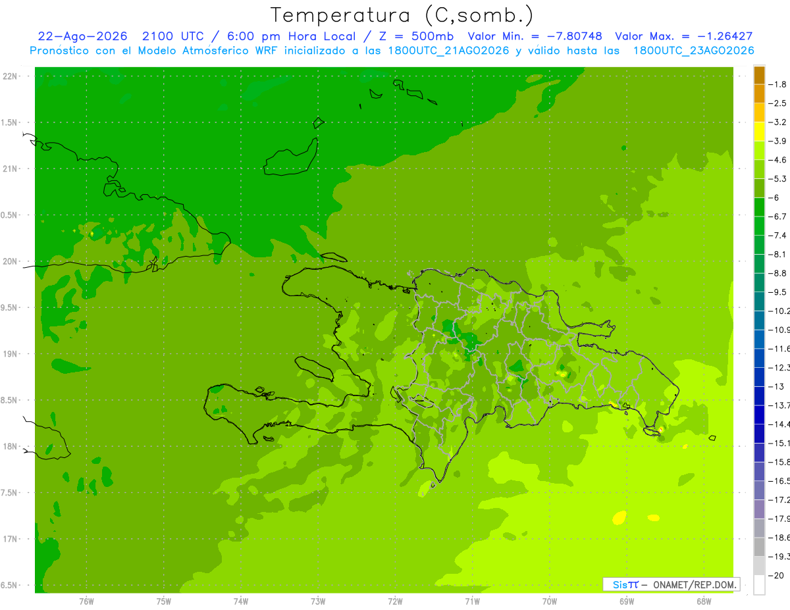790x610 pixels.
Task: Click the '69W' longitude label
Action: (x=627, y=601)
